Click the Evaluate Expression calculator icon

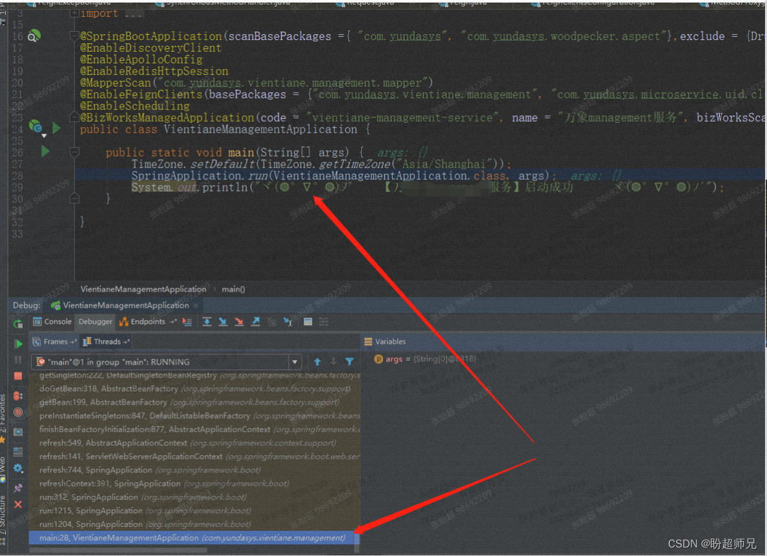pyautogui.click(x=308, y=321)
